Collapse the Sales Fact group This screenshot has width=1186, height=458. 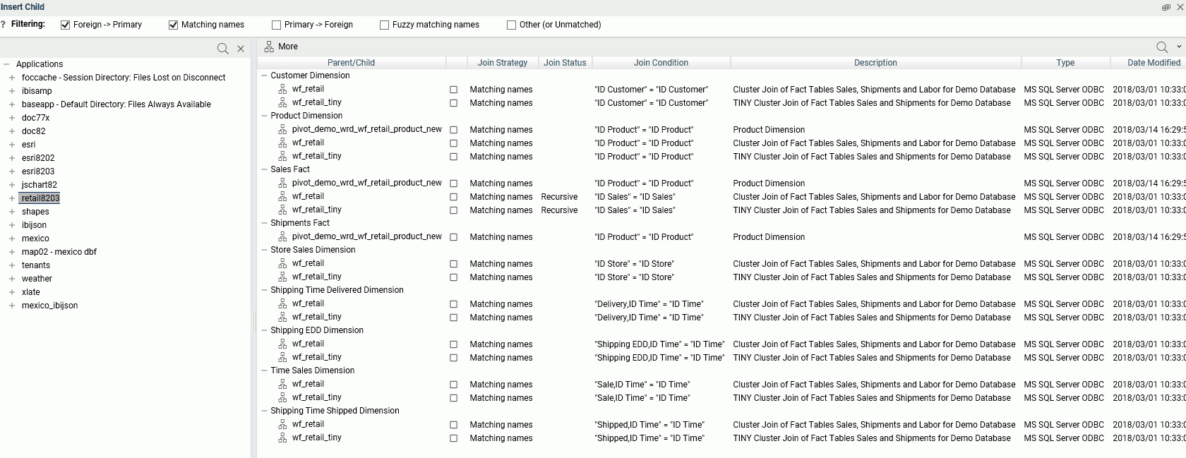pyautogui.click(x=264, y=169)
